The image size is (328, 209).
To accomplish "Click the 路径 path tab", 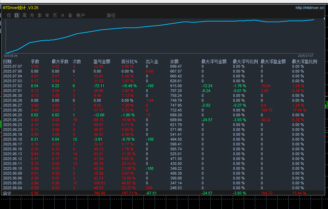I will 111,15.
